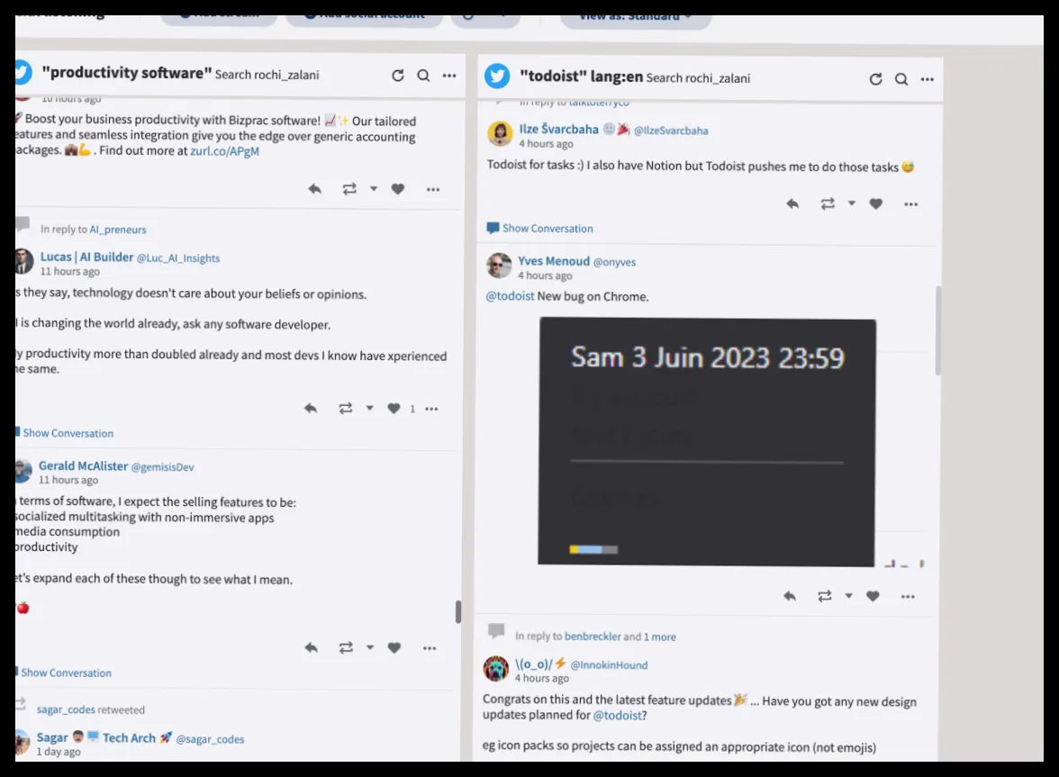Reply to Ilze Švarcbaha's Todoist tweet
This screenshot has height=777, width=1059.
click(x=792, y=203)
